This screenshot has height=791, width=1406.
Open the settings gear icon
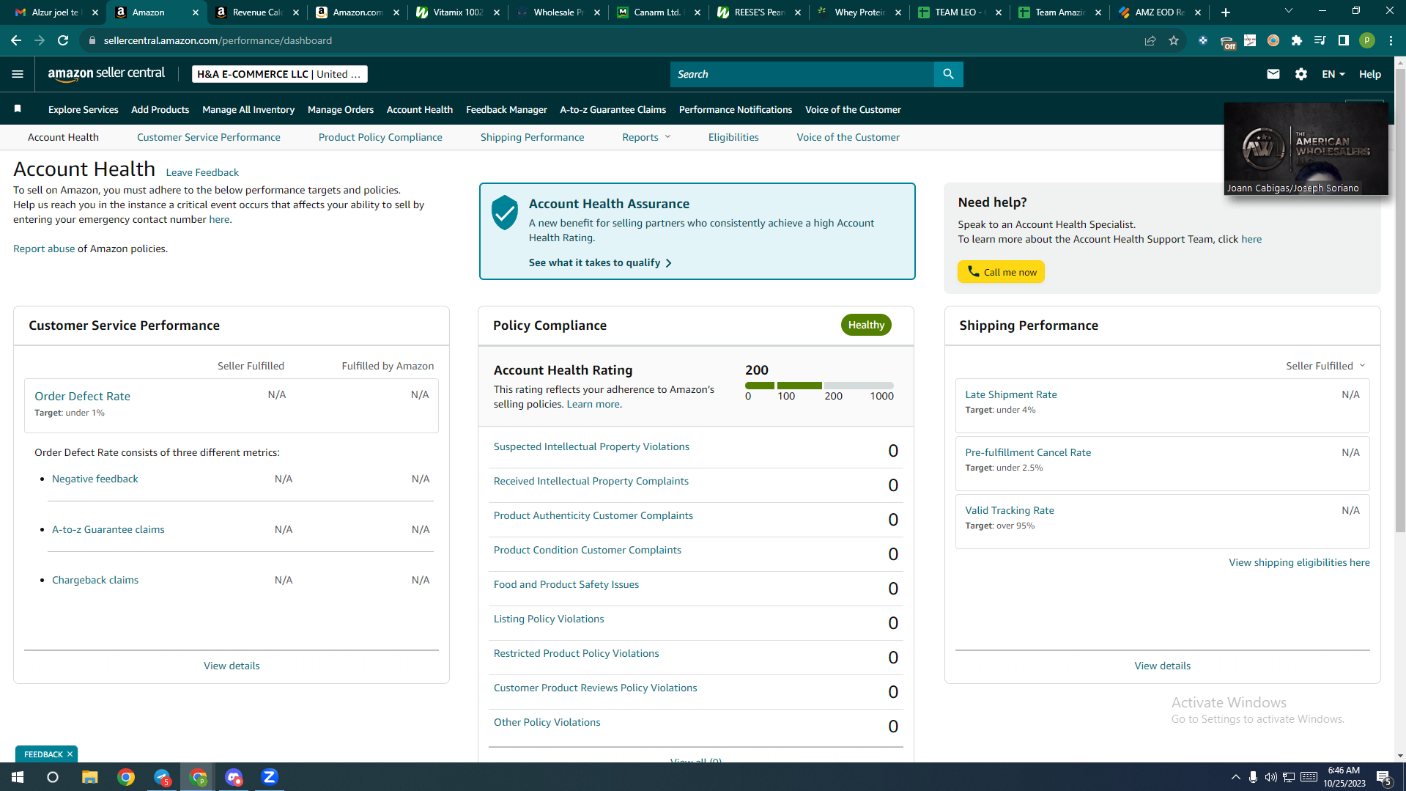click(1301, 74)
